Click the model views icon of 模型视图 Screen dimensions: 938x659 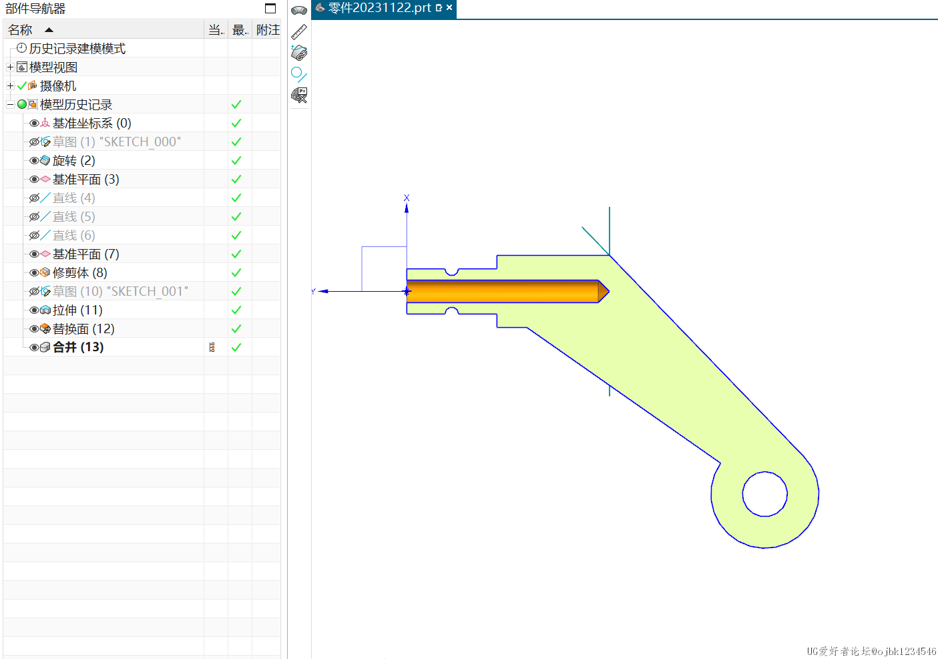pyautogui.click(x=22, y=67)
